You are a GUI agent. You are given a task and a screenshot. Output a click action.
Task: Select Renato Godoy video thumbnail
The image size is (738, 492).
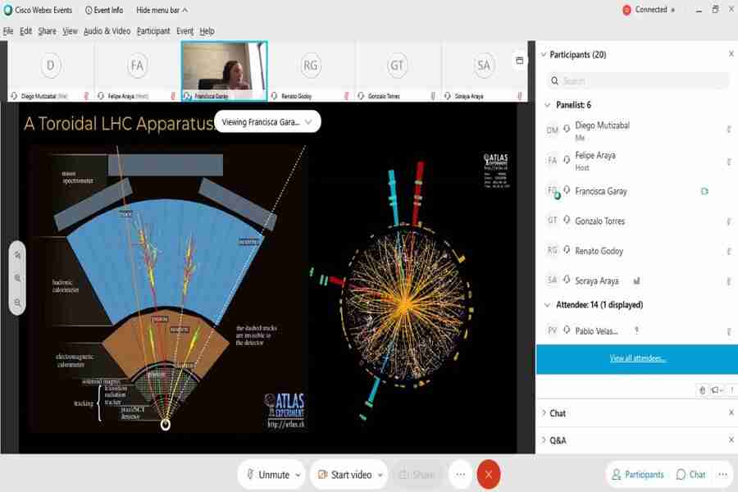point(311,71)
